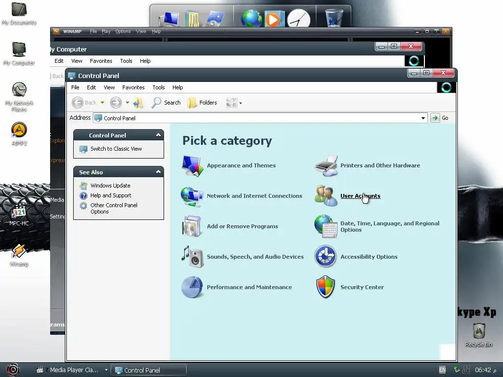503x377 pixels.
Task: Click the Performance and Maintenance text link
Action: [x=249, y=287]
